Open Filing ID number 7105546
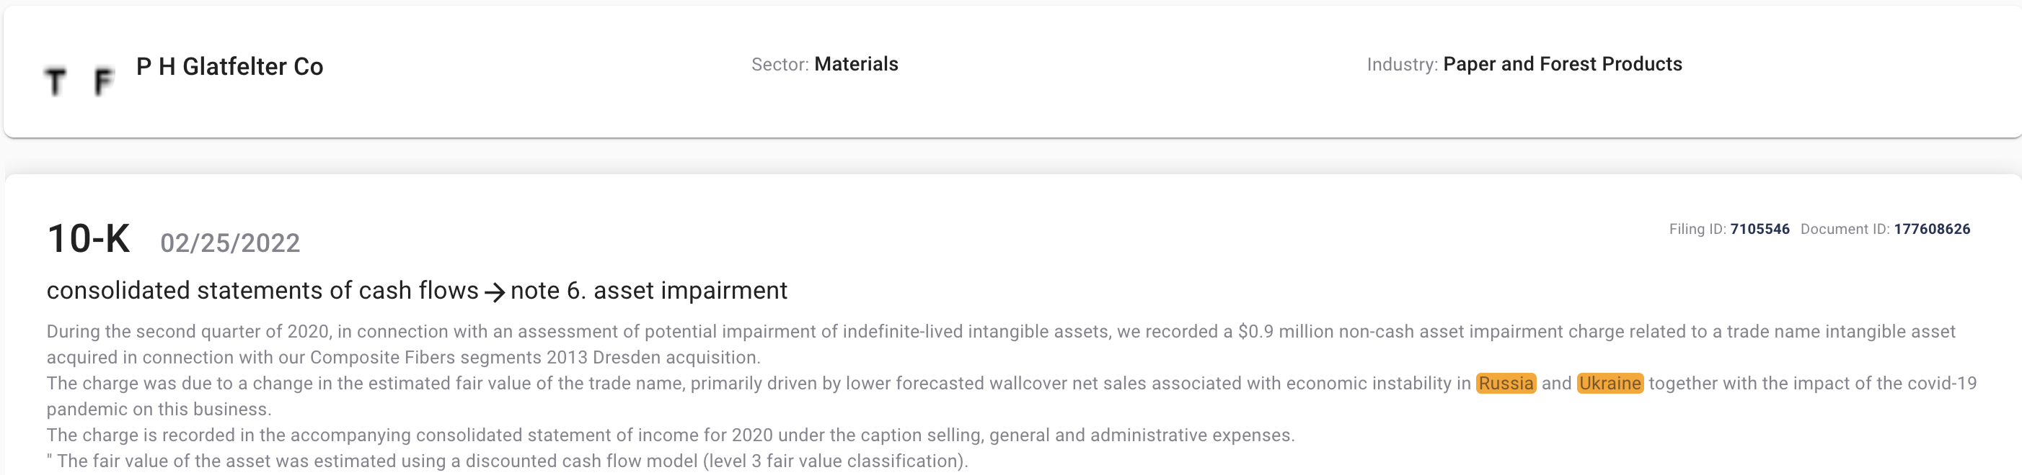 pos(1760,229)
